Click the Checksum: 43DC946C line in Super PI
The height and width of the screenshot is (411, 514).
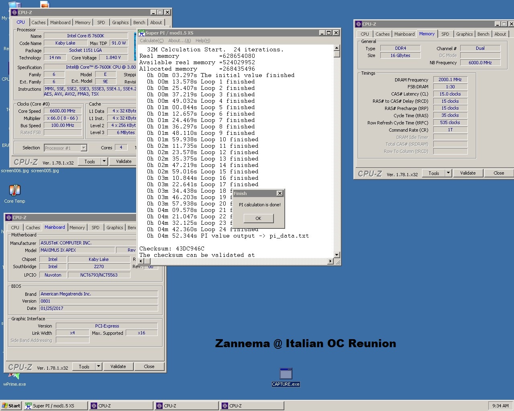(172, 248)
